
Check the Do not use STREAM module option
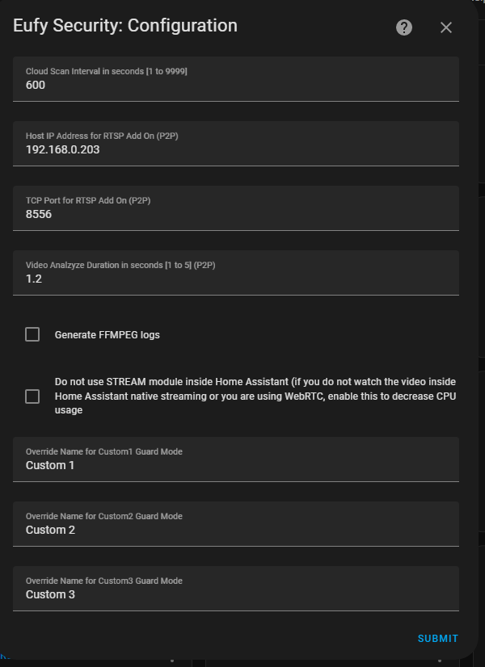pyautogui.click(x=32, y=396)
